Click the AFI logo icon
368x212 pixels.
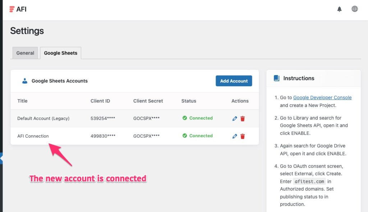coord(12,9)
